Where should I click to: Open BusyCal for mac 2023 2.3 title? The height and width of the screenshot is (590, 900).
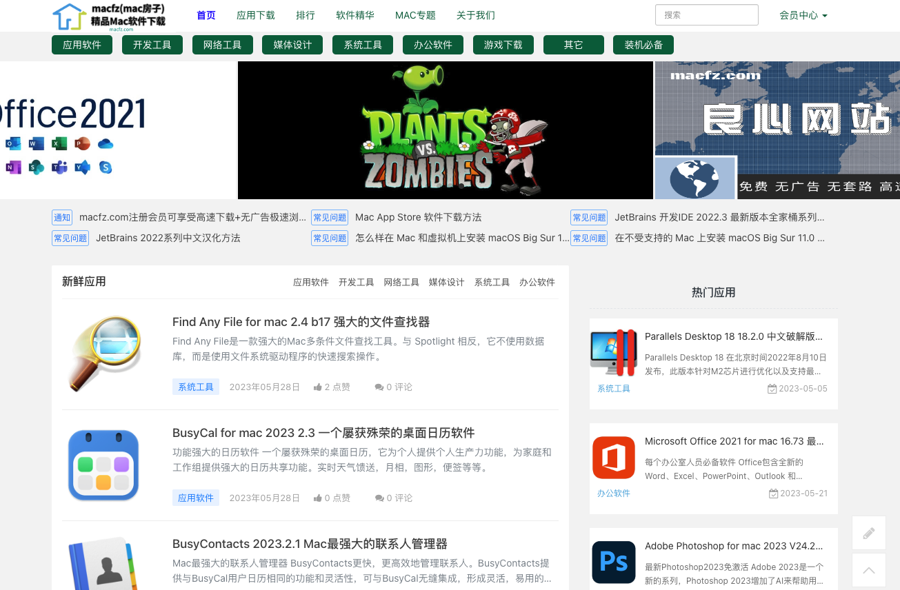323,433
